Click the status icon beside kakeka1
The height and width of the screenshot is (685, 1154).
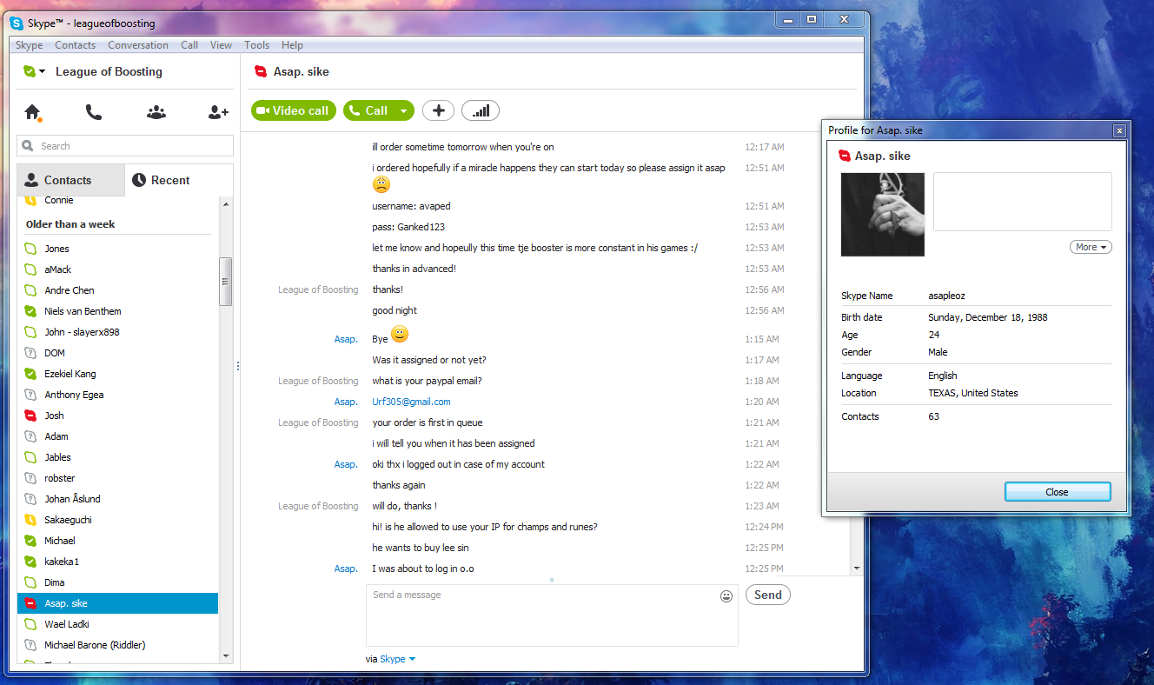coord(30,562)
